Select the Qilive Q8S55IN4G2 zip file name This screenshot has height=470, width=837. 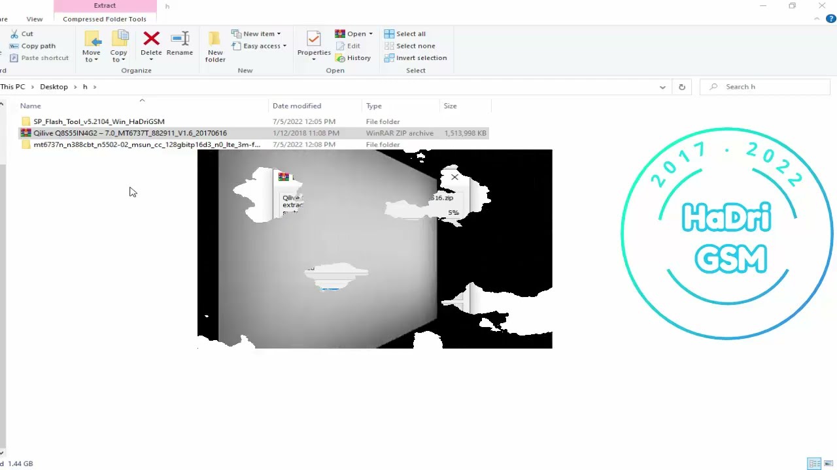[x=130, y=133]
